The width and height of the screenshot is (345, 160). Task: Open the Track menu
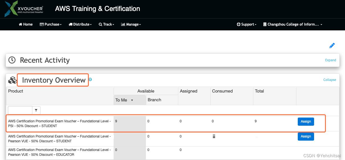106,24
